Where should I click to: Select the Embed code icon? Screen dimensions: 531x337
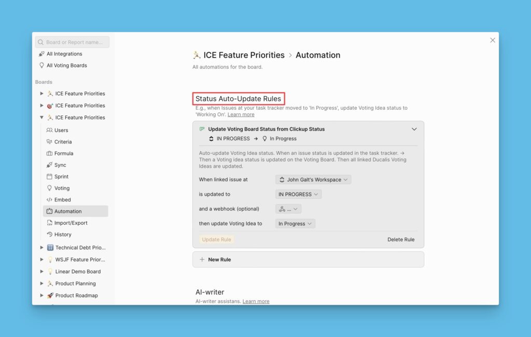point(50,199)
